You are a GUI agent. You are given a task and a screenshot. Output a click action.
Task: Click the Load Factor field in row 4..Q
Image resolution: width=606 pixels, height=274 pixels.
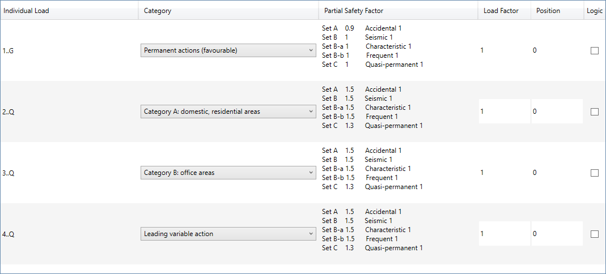point(504,234)
